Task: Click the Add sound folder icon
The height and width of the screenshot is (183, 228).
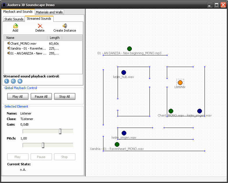Action: click(x=15, y=26)
